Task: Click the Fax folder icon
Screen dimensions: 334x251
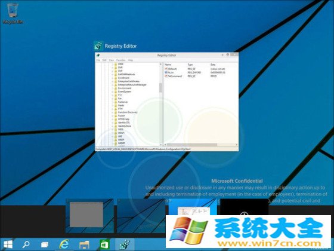Action: pos(116,99)
